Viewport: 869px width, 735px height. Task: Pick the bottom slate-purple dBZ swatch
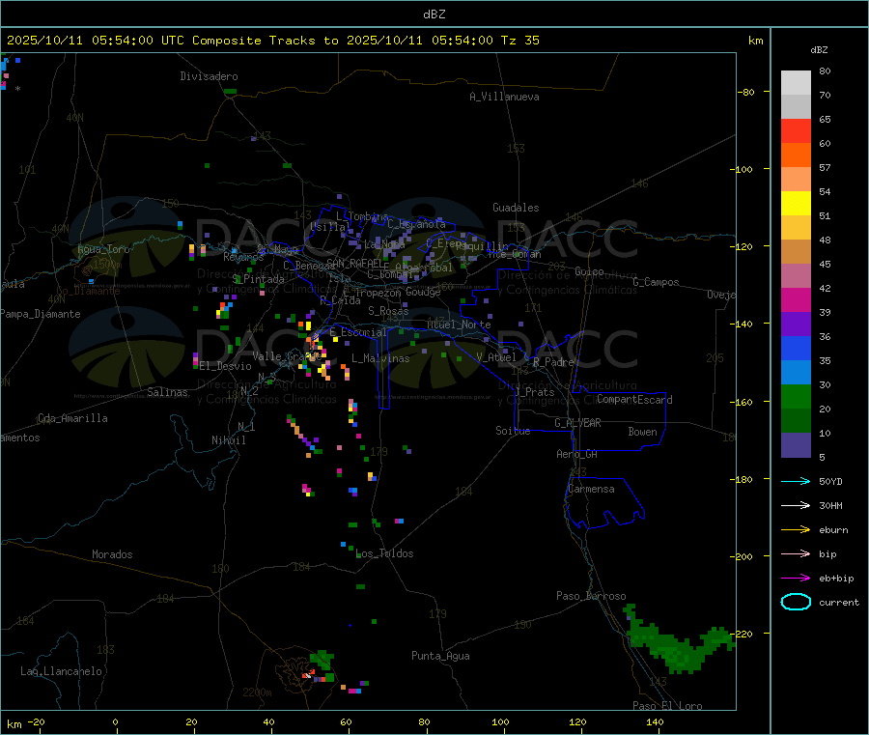pos(796,445)
